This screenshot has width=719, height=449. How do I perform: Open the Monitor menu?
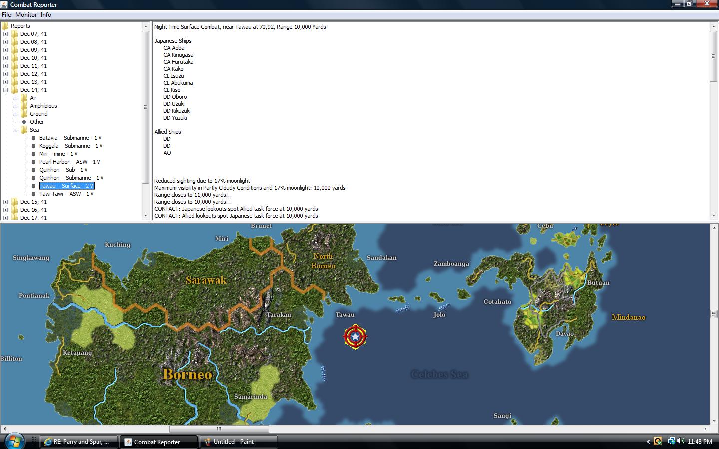click(x=26, y=15)
